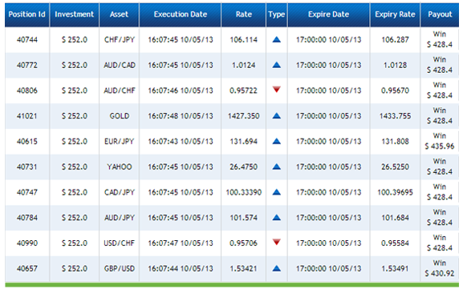Select the GOLD asset cell
463x293 pixels.
(120, 116)
